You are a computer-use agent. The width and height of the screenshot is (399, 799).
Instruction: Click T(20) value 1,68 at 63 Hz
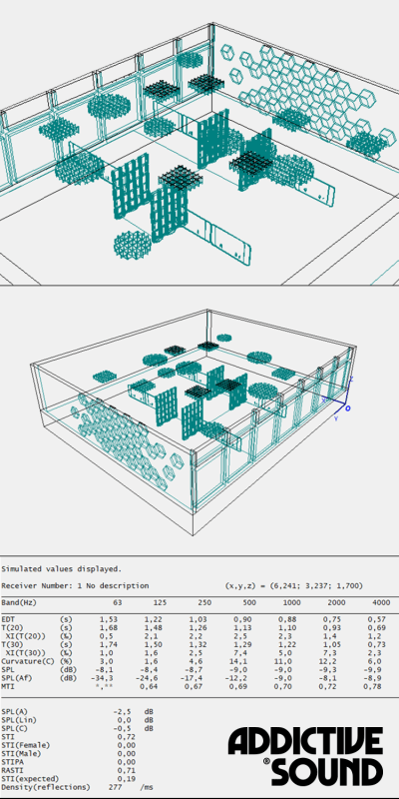tap(109, 627)
